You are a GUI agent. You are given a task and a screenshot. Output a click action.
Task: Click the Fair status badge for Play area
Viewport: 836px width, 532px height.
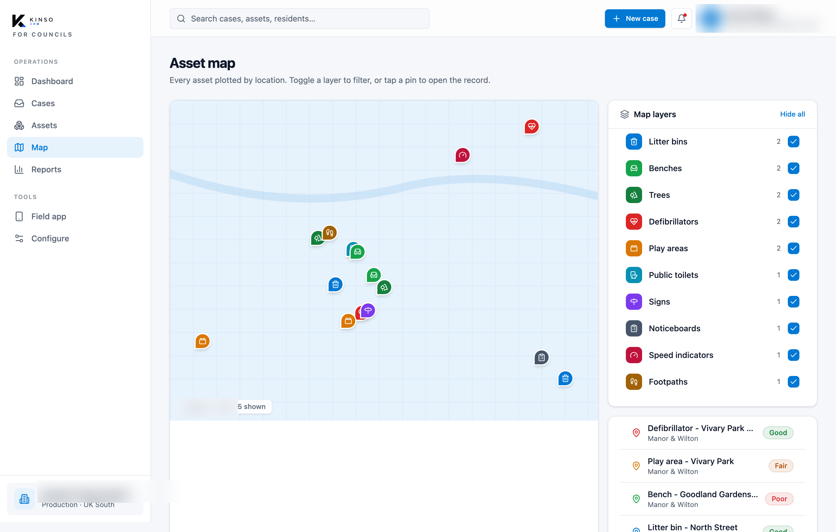(x=781, y=466)
